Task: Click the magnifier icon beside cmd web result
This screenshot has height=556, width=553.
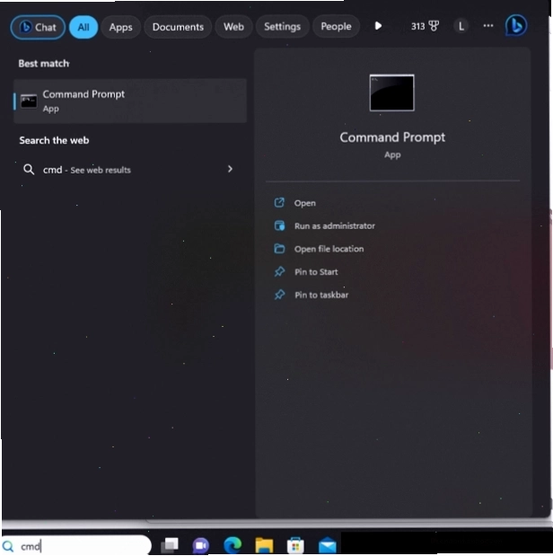Action: click(x=29, y=170)
